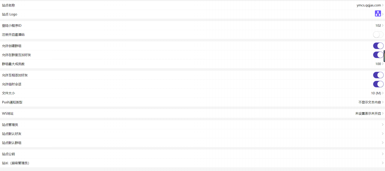
Task: Click the chevron arrow beside 站点 Logo
Action: pos(383,14)
